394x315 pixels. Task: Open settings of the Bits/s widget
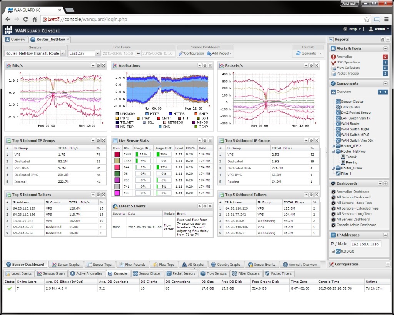(x=98, y=65)
